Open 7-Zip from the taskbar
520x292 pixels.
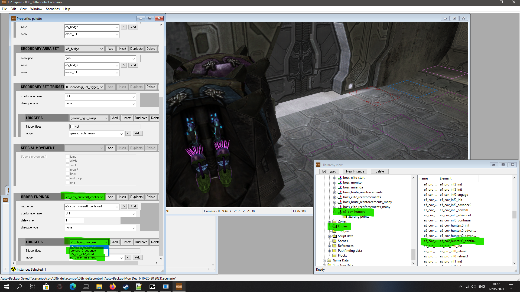point(152,287)
